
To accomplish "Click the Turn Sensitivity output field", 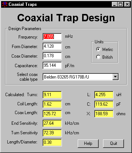I will 52,133.
